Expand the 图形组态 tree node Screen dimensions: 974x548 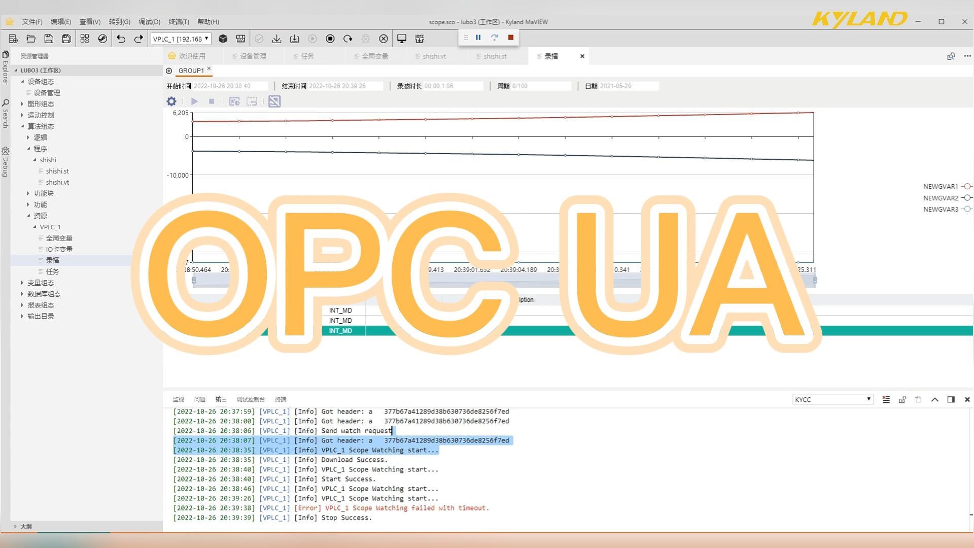(x=22, y=104)
